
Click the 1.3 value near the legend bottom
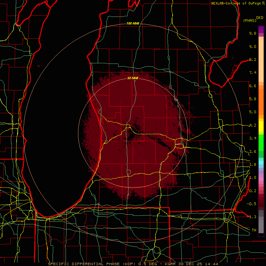(253, 217)
